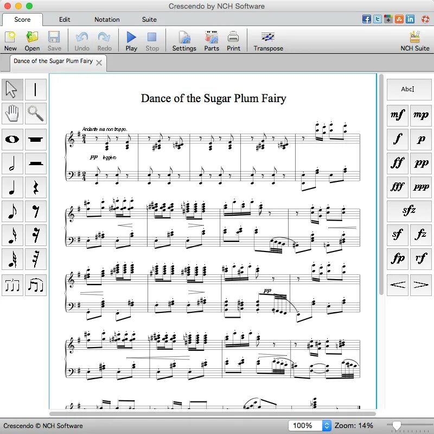The width and height of the screenshot is (434, 434).
Task: Insert pianissimo pp dynamic from palette
Action: coord(421,163)
